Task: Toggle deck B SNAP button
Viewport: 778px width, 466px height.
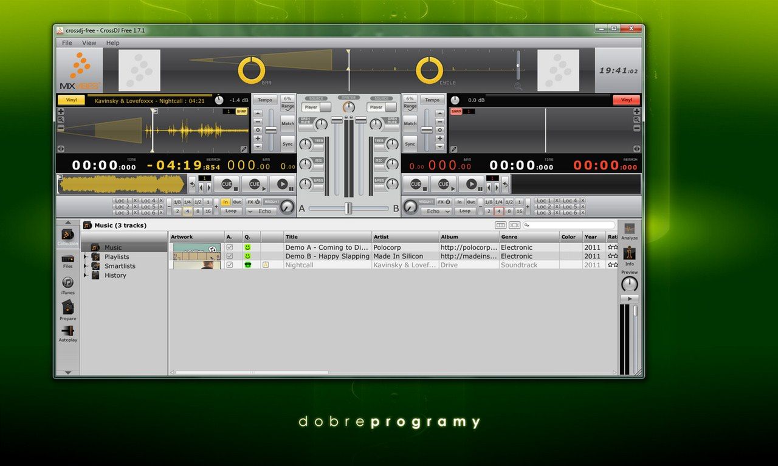Action: pos(456,111)
